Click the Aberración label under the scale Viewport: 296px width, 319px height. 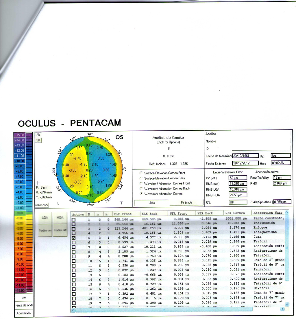click(24, 313)
